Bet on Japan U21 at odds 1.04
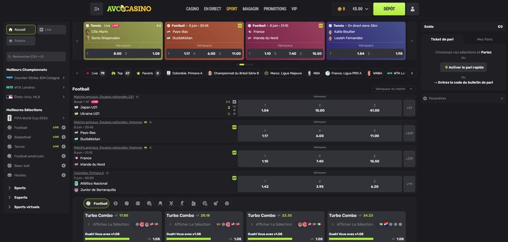Image resolution: width=508 pixels, height=242 pixels. click(265, 108)
